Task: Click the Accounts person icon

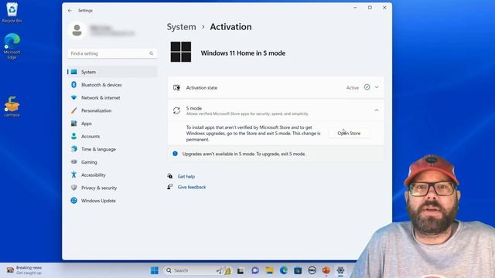Action: 74,136
